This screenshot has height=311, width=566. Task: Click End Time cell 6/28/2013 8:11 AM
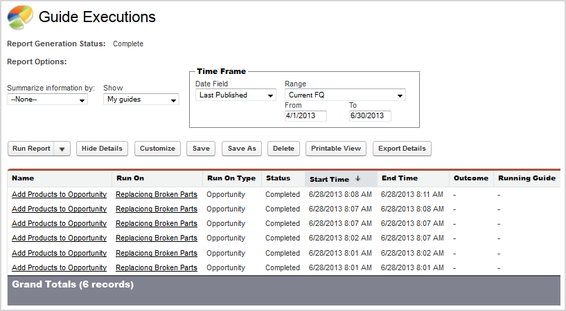pyautogui.click(x=412, y=194)
